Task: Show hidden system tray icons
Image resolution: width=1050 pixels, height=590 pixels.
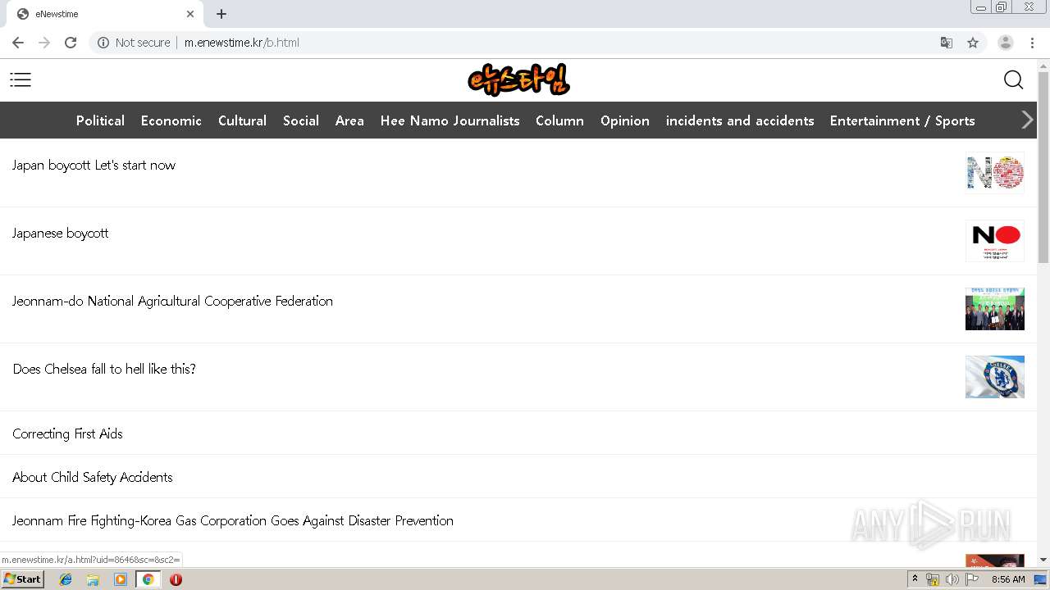Action: click(915, 579)
